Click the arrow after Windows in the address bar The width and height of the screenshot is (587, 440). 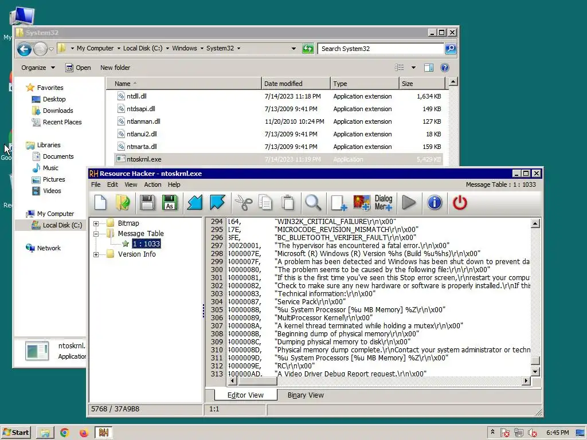tap(202, 49)
